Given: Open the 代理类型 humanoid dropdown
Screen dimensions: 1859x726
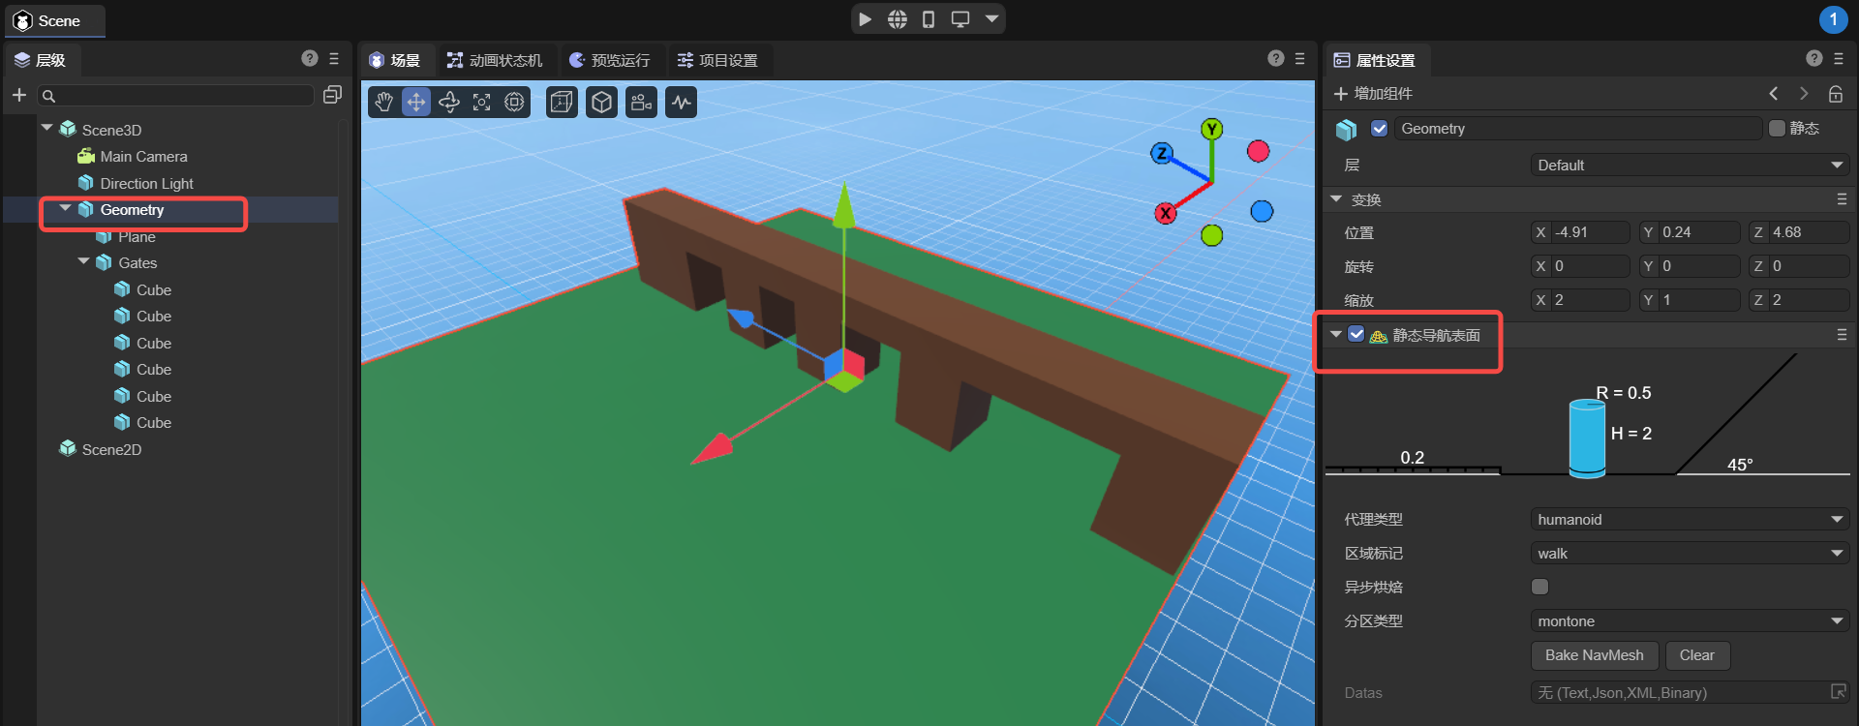Looking at the screenshot, I should coord(1690,520).
